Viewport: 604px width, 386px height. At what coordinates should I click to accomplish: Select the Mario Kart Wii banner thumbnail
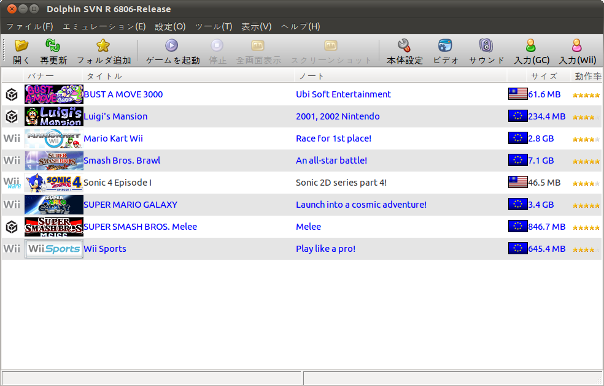(54, 138)
